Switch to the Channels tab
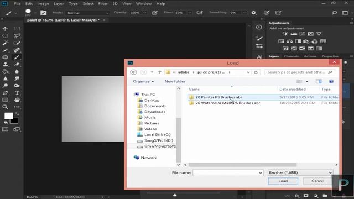 coord(291,56)
